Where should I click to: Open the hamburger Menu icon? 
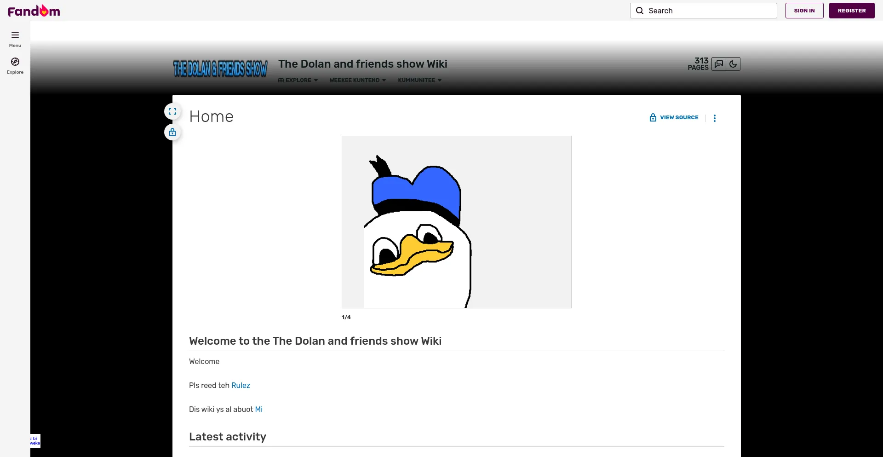15,35
